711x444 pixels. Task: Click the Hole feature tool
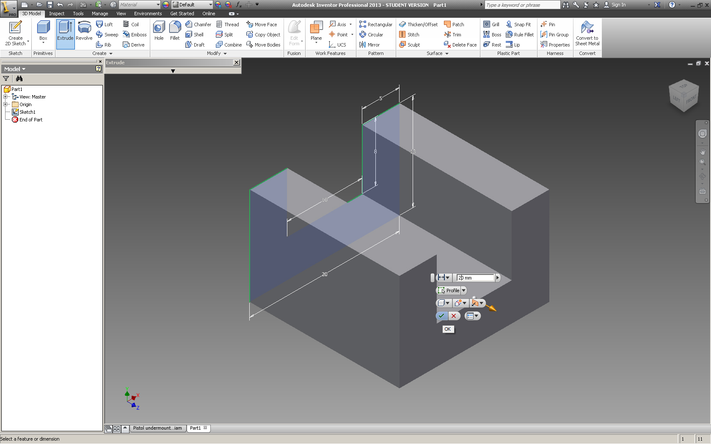pyautogui.click(x=159, y=30)
